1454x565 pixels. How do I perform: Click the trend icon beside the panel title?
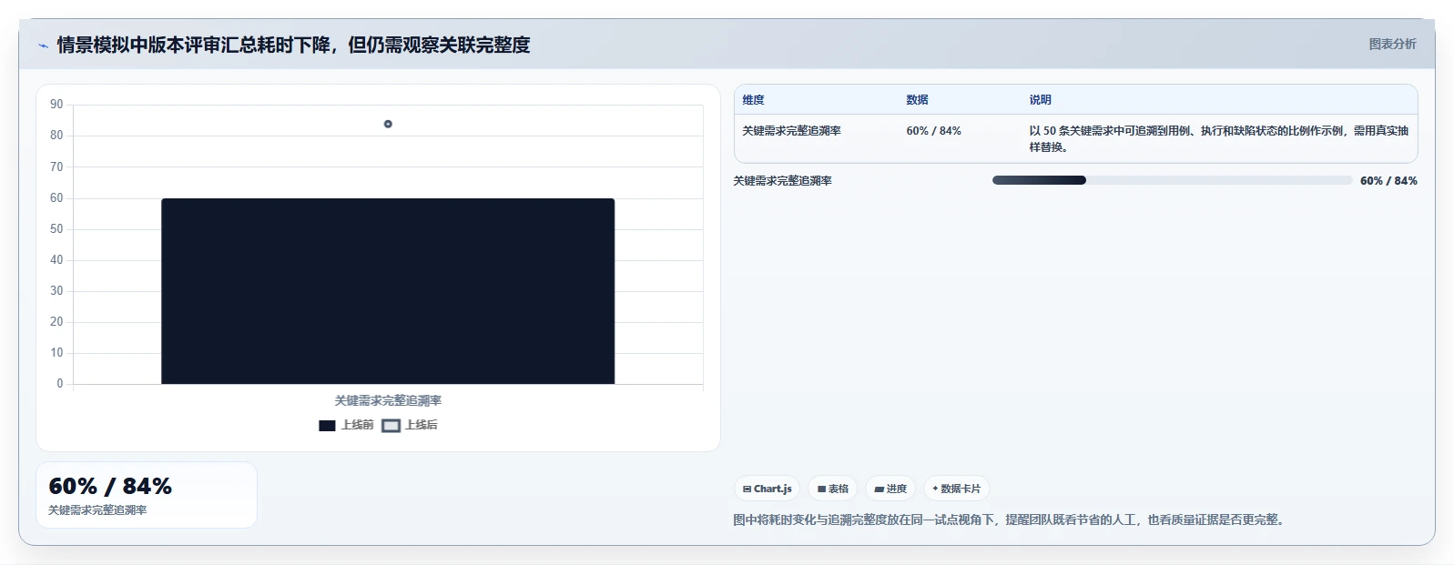pos(43,45)
